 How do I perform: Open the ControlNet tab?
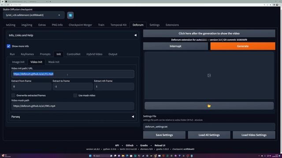(x=74, y=54)
